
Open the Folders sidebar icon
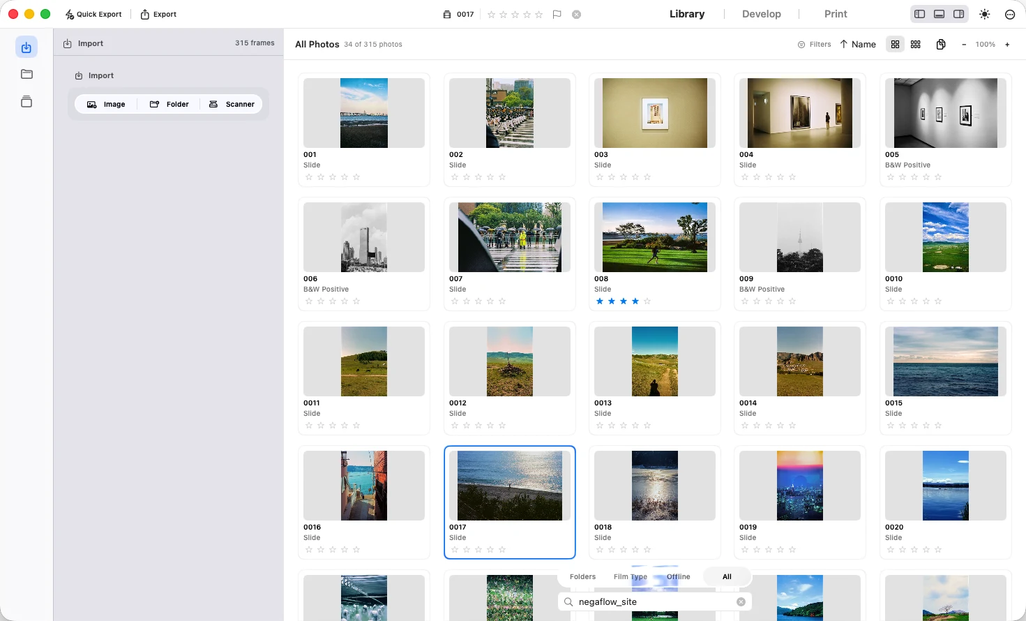pyautogui.click(x=27, y=74)
